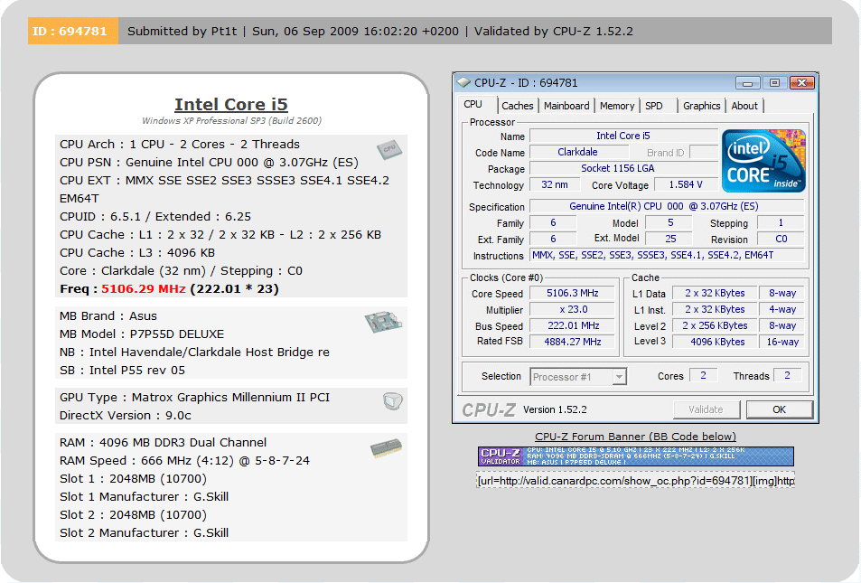The height and width of the screenshot is (583, 861).
Task: Close the CPU-Z window
Action: click(x=801, y=83)
